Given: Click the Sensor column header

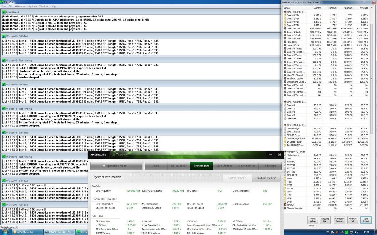Looking at the screenshot, I should tap(295, 8).
